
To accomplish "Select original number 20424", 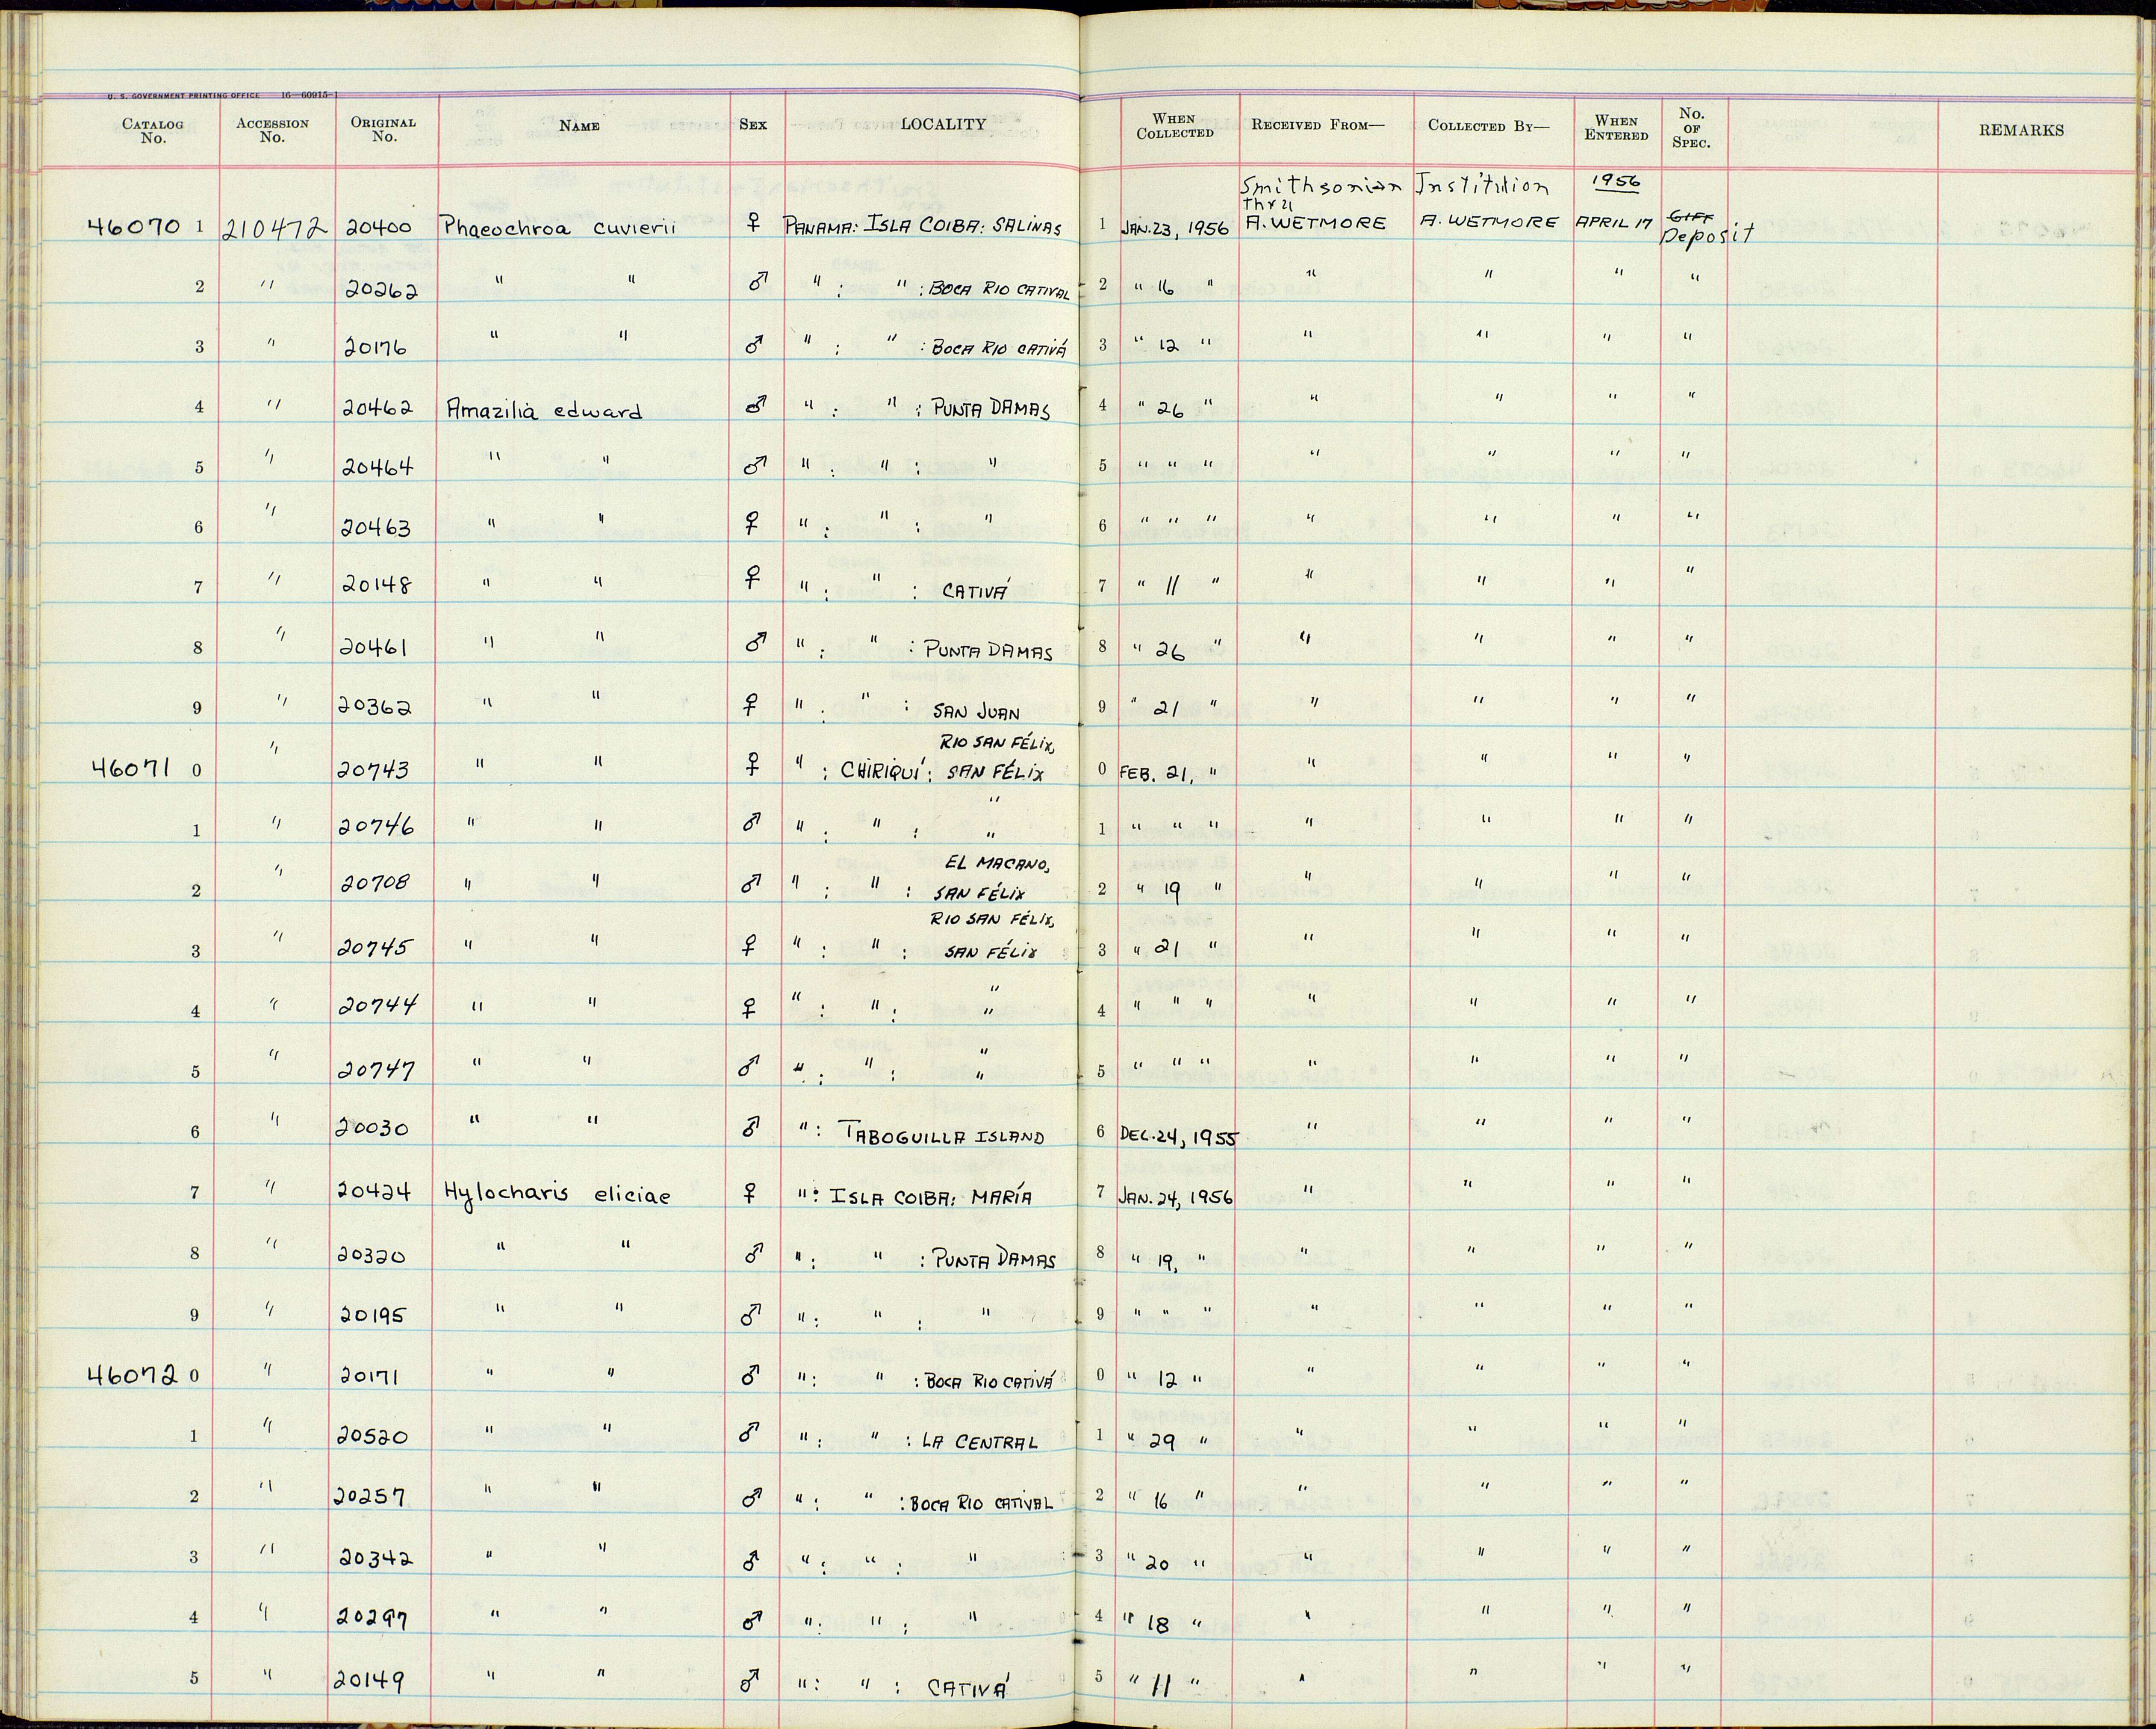I will [374, 1192].
